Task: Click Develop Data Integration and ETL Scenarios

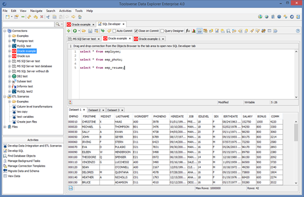Action: (33, 146)
